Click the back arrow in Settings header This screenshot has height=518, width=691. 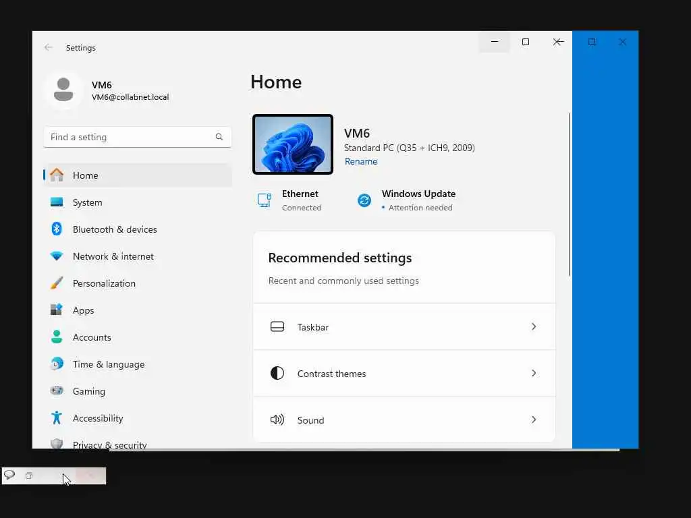pyautogui.click(x=49, y=48)
